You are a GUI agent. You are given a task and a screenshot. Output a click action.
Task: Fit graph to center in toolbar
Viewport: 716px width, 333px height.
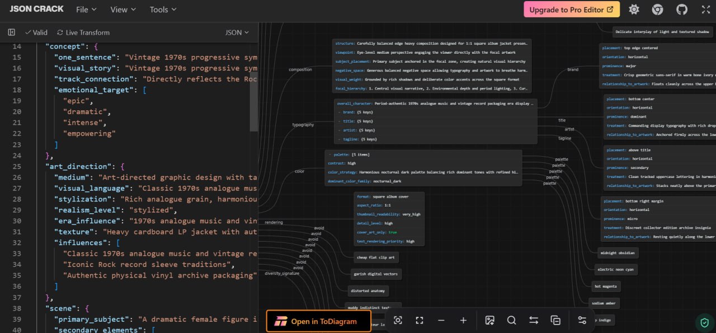click(x=420, y=320)
